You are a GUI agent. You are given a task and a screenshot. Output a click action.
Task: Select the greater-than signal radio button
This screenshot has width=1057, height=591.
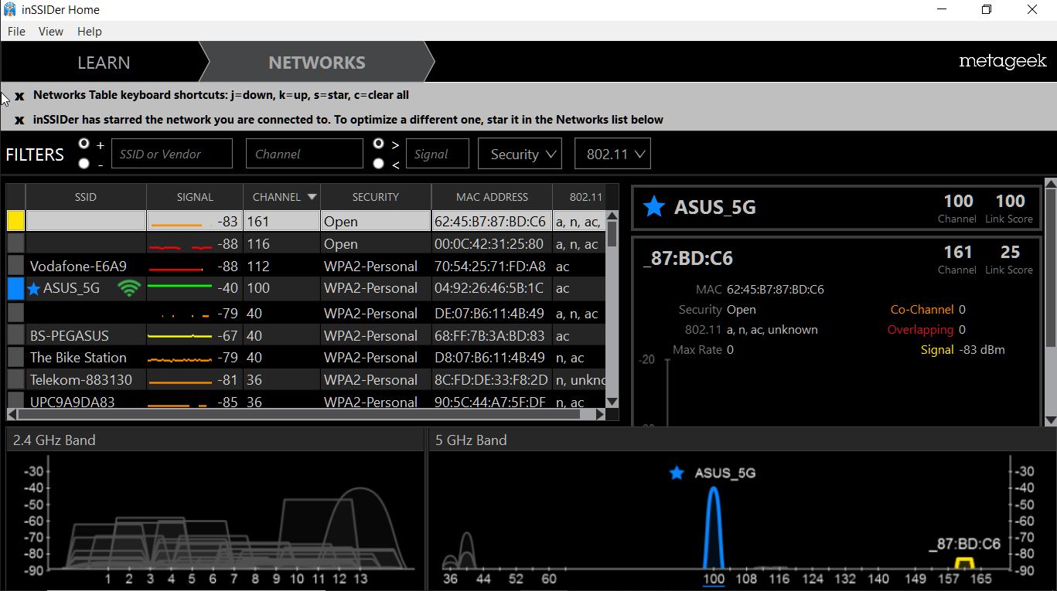click(x=378, y=144)
